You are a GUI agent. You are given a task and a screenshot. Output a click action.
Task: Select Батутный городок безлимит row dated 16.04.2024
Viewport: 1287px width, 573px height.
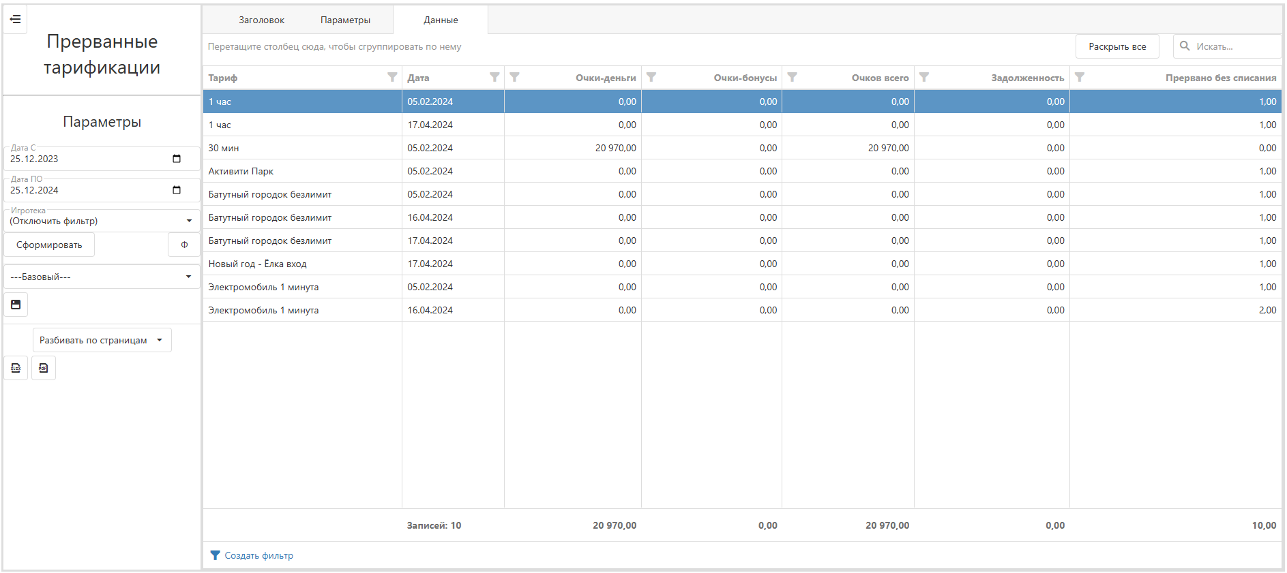[742, 217]
